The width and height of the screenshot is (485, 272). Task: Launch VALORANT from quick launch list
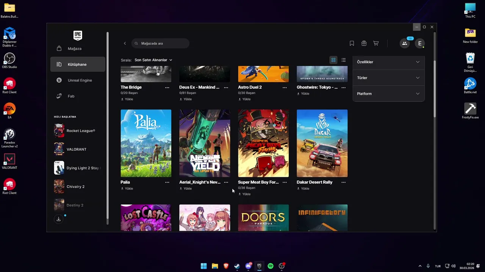(78, 149)
